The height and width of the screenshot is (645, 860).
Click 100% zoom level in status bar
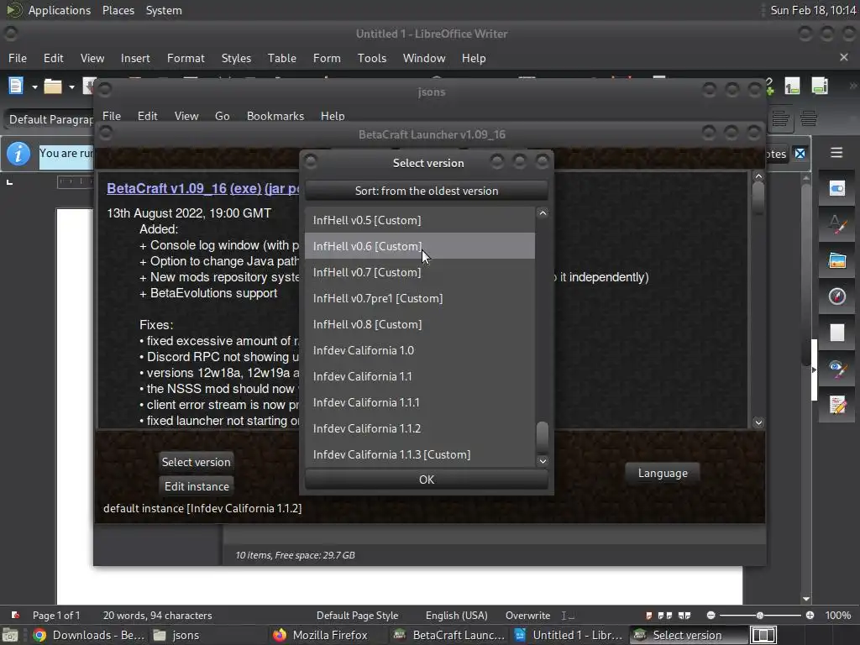838,616
